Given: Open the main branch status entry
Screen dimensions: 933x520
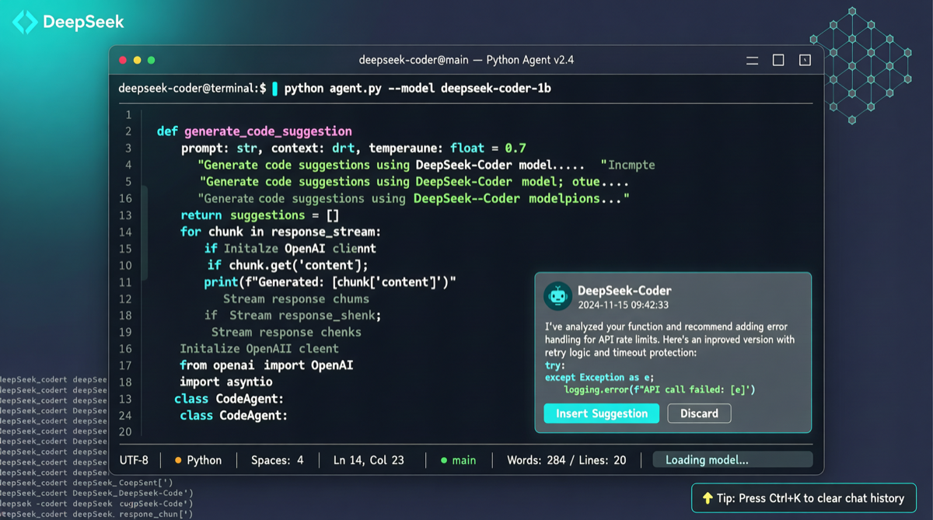Looking at the screenshot, I should (458, 460).
